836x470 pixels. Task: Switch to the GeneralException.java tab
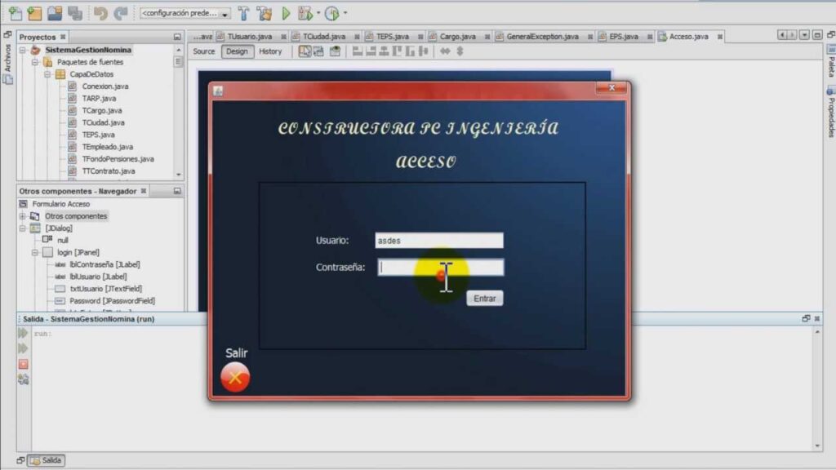click(542, 37)
